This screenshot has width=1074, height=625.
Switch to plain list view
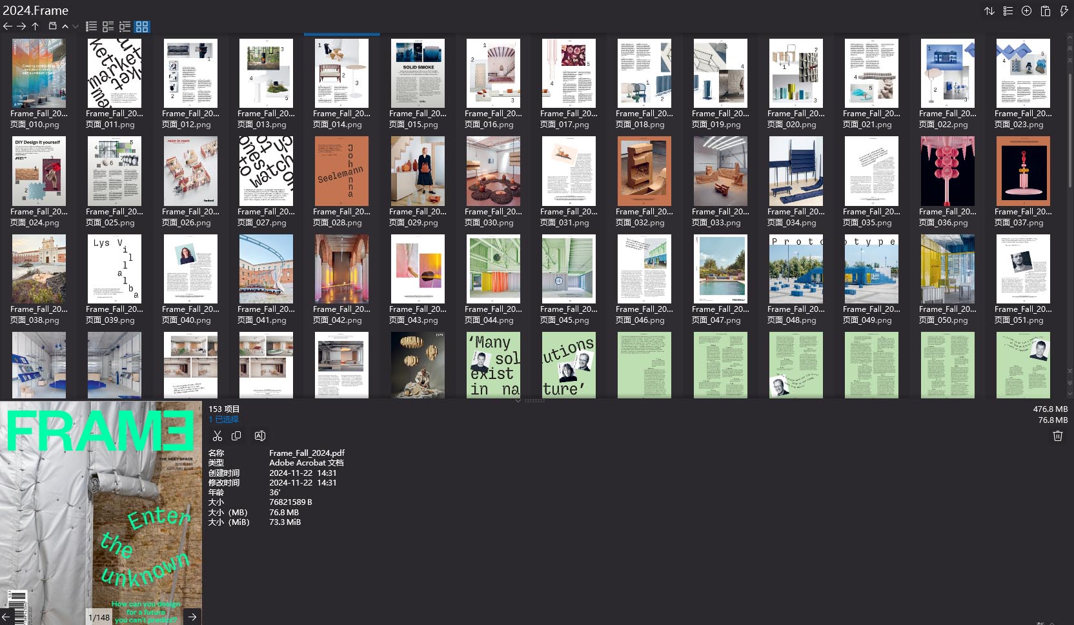pos(92,26)
